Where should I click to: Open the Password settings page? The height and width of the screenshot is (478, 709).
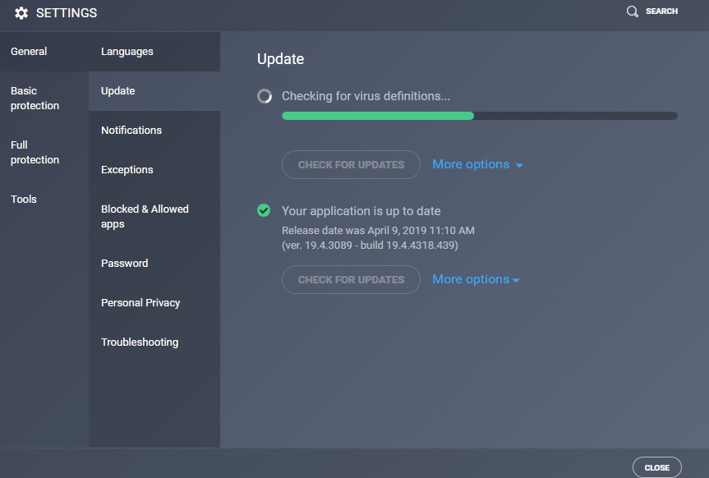click(x=154, y=263)
